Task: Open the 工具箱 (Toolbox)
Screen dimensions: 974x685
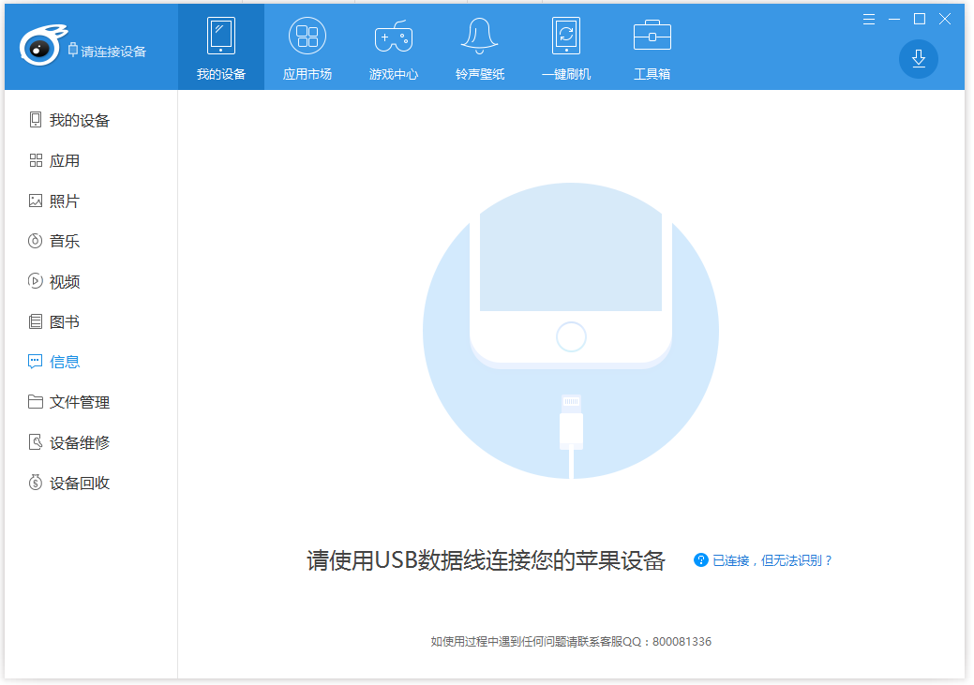Action: coord(652,47)
